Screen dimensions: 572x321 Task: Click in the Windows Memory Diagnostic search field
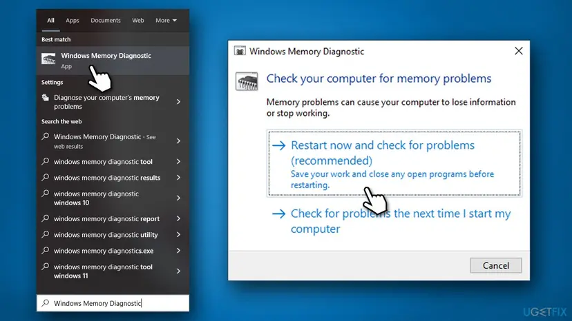coord(113,303)
